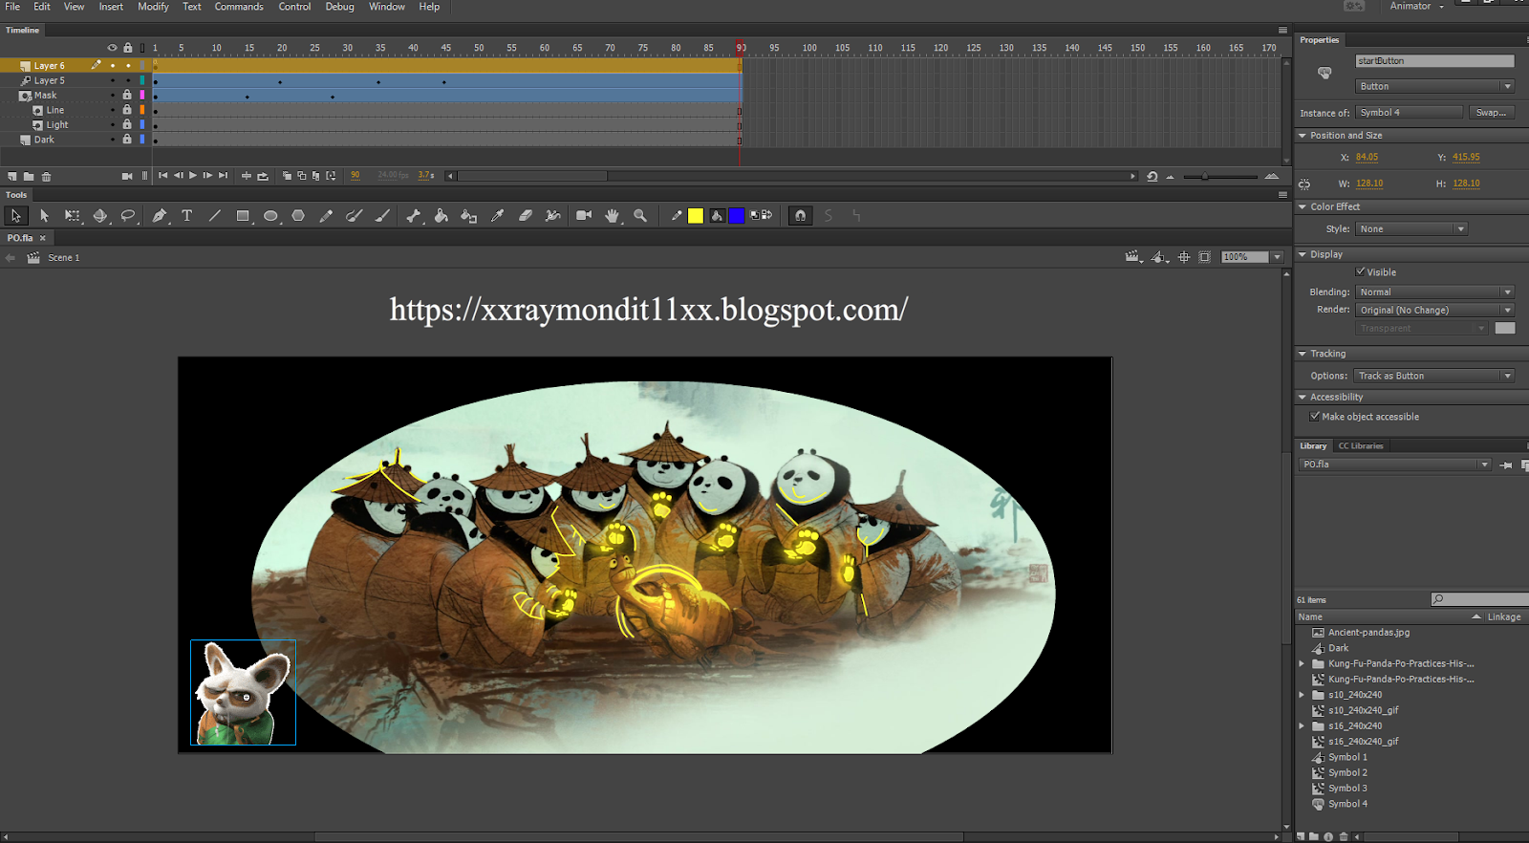
Task: Select the Selection arrow tool
Action: 15,216
